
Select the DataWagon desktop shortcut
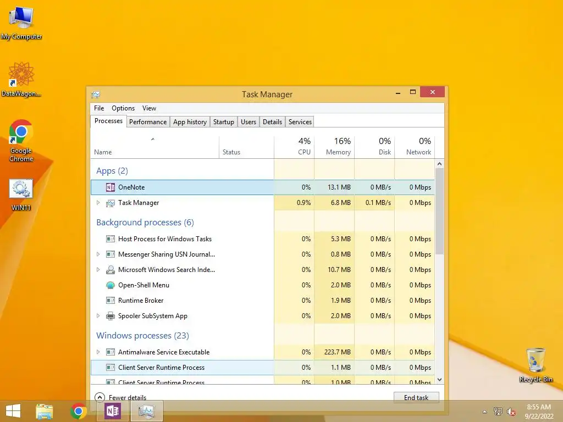tap(21, 80)
